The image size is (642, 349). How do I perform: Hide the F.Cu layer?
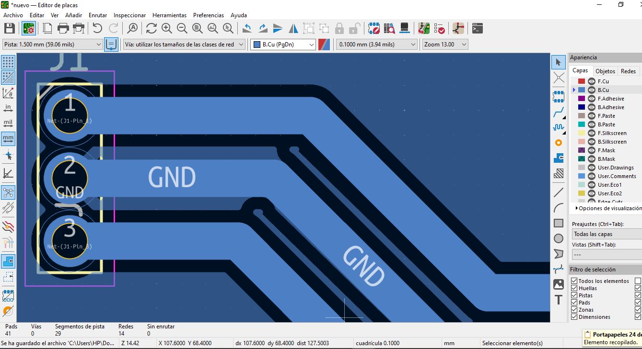592,81
